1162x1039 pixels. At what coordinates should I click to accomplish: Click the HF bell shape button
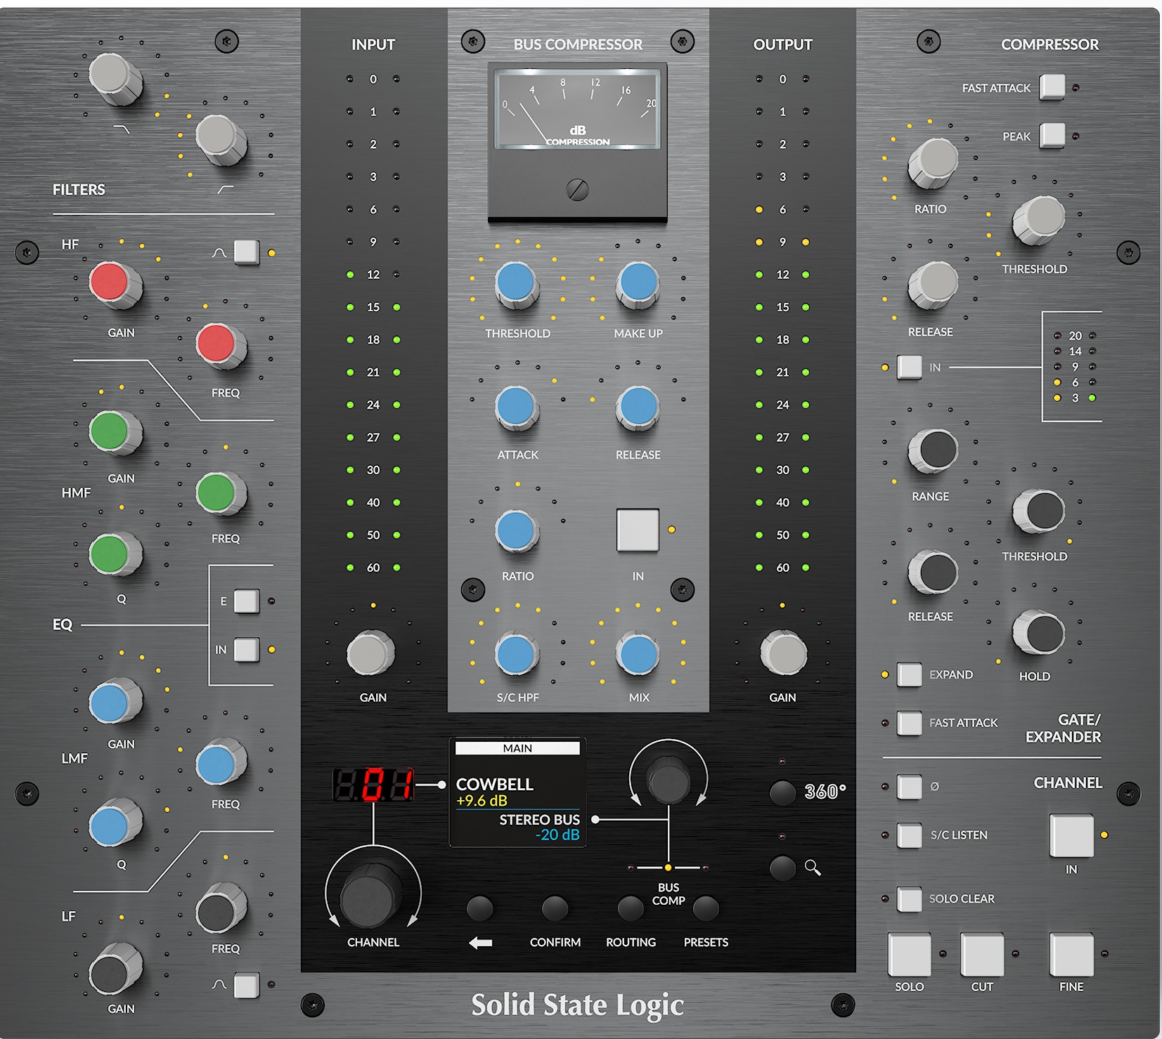tap(246, 252)
